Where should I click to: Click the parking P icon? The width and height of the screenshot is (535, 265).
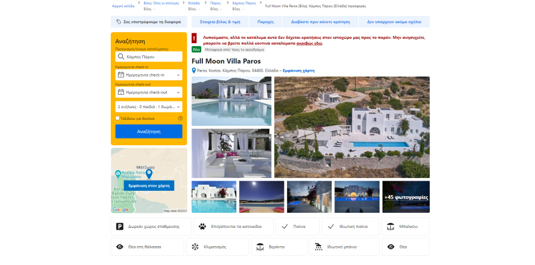point(120,227)
